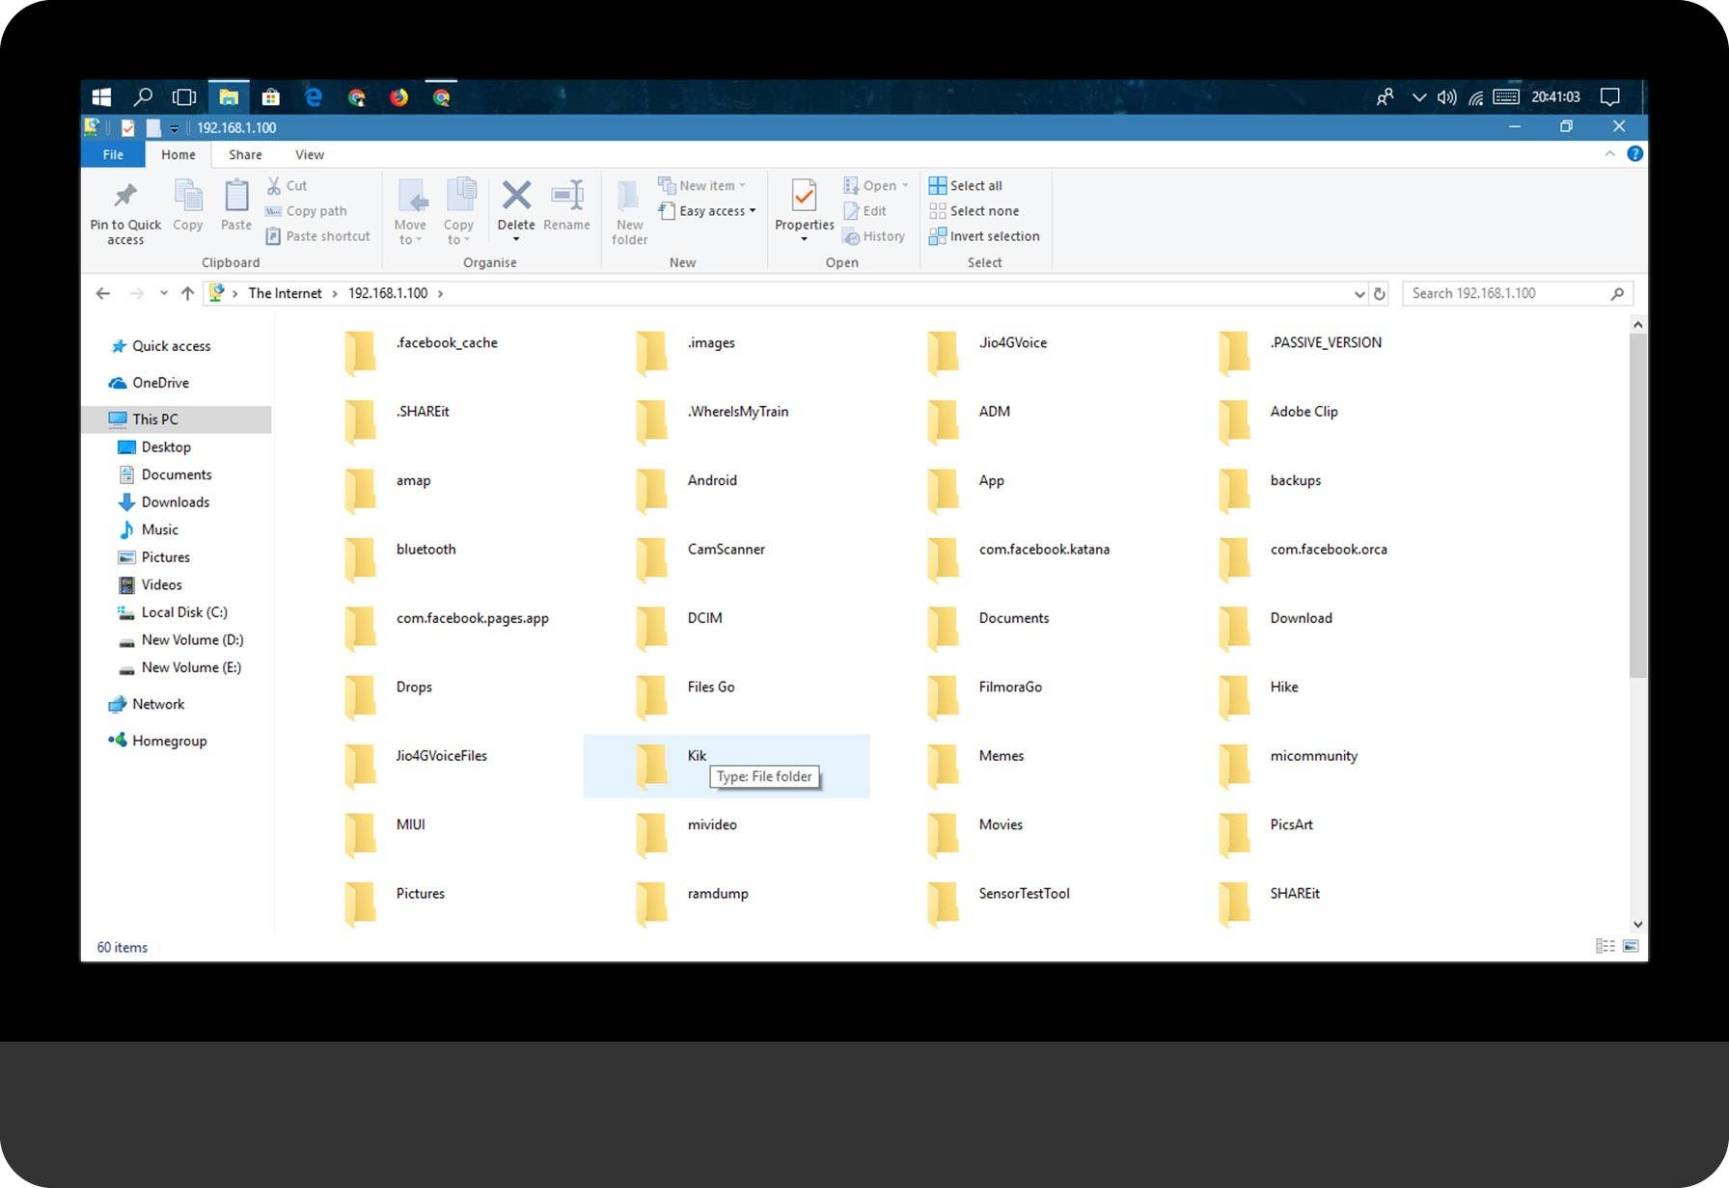Image resolution: width=1729 pixels, height=1188 pixels.
Task: Click the History icon
Action: [851, 236]
